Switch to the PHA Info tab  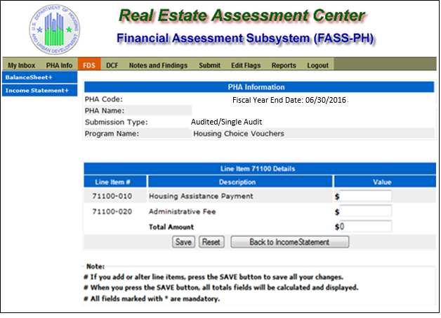coord(59,65)
